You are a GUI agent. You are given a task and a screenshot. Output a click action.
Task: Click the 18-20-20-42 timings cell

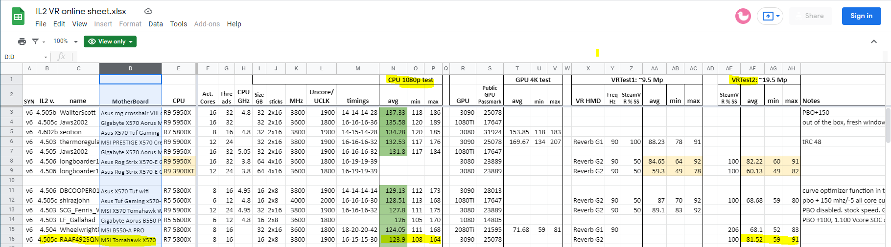pos(358,229)
